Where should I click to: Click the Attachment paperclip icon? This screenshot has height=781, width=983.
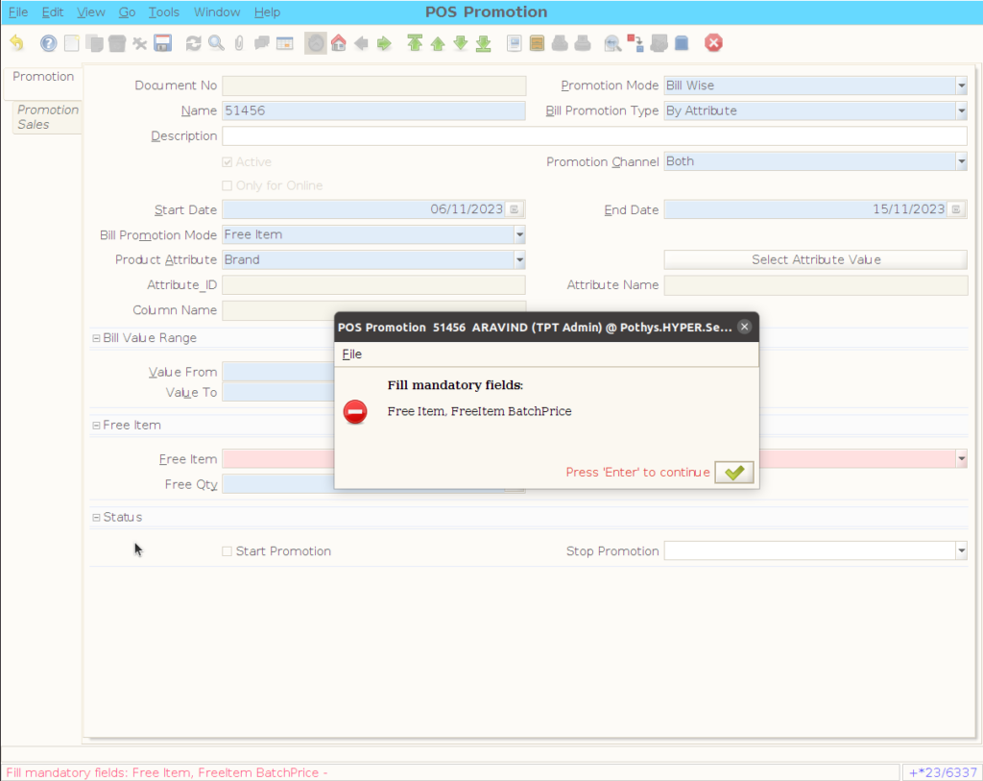(x=239, y=43)
